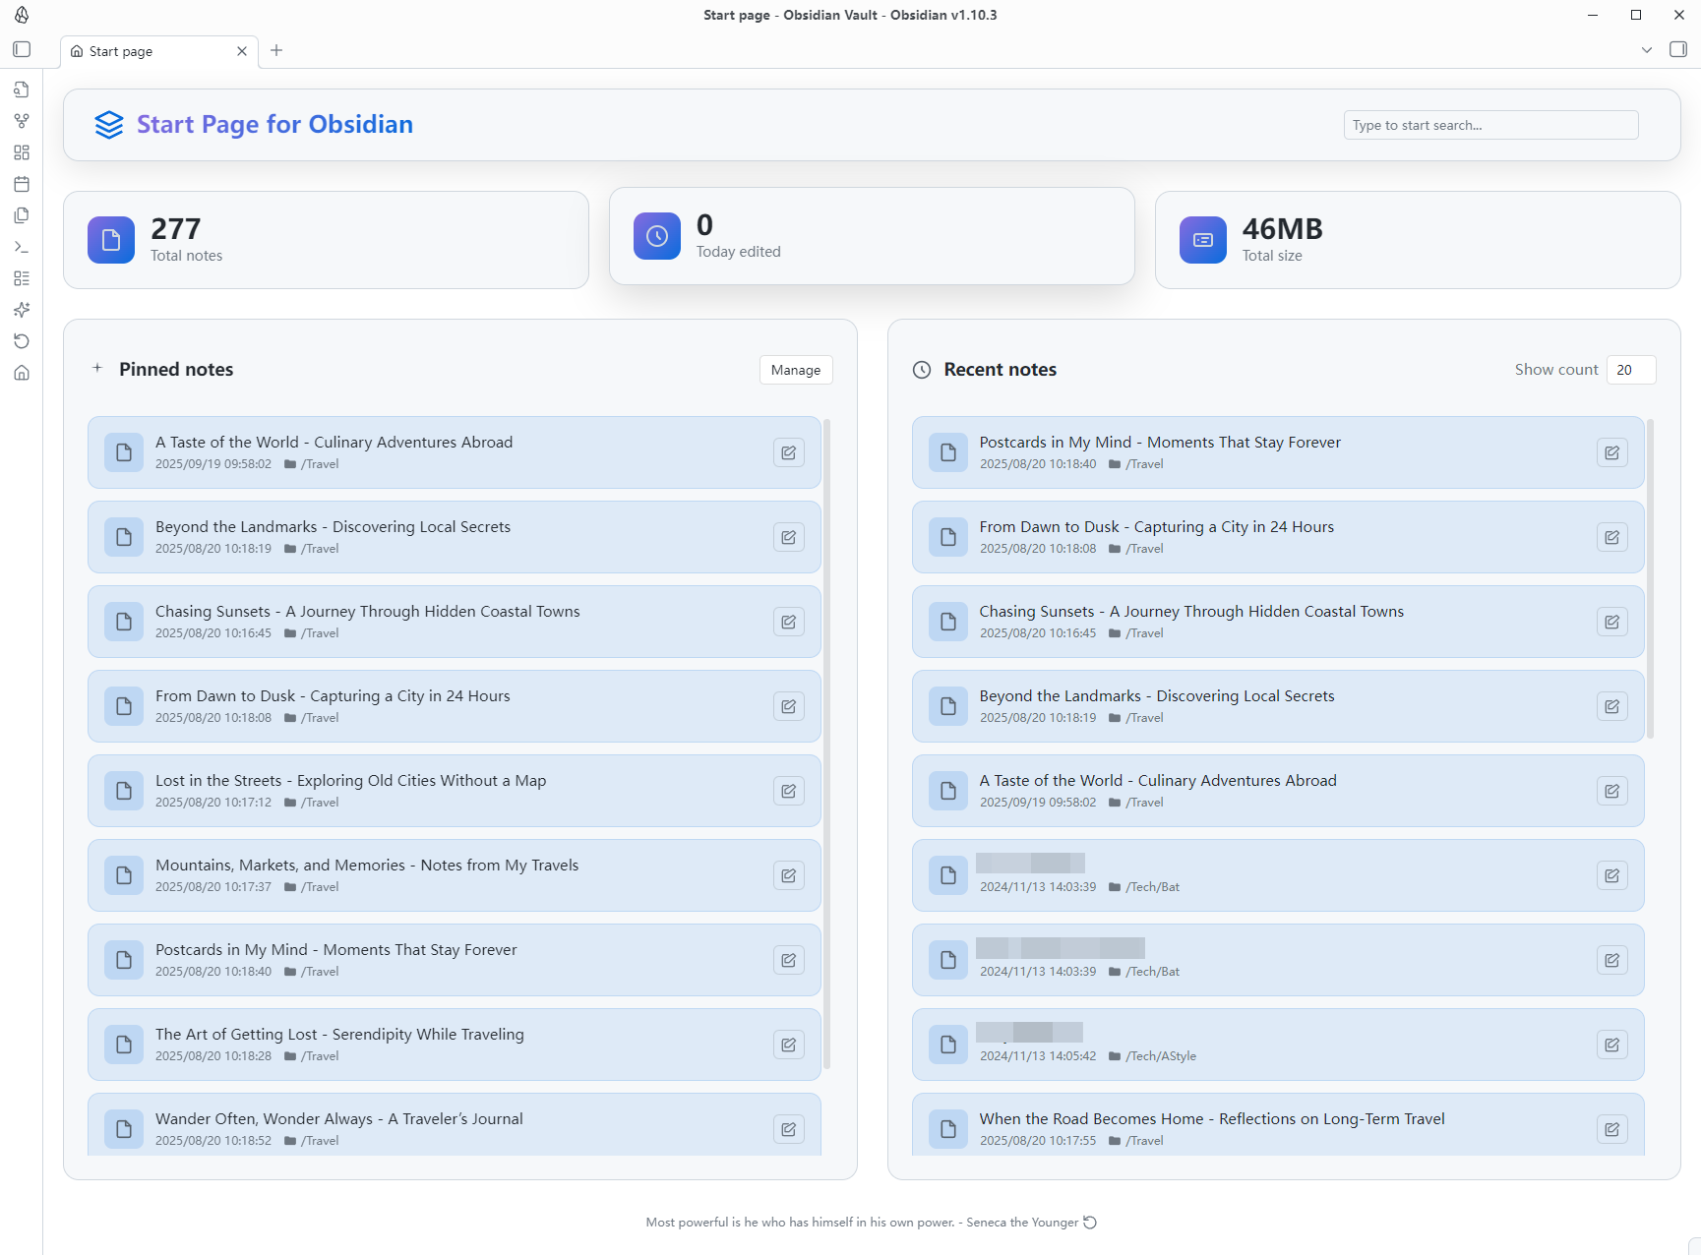The image size is (1701, 1255).
Task: Click the /Tech/AStyle folder label
Action: tap(1161, 1056)
